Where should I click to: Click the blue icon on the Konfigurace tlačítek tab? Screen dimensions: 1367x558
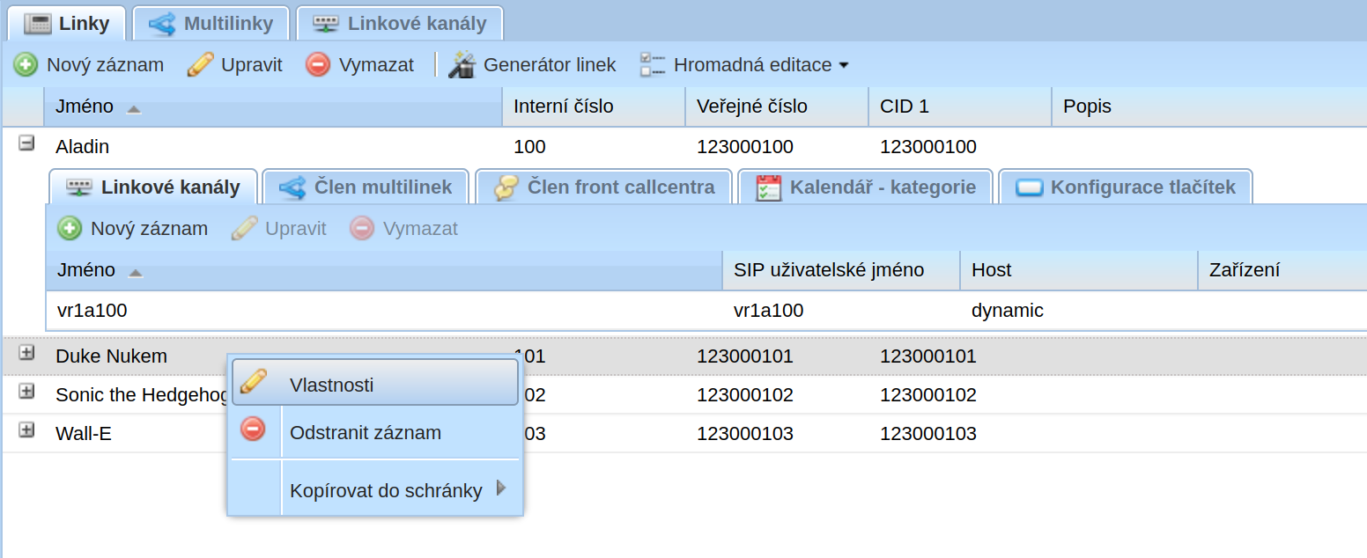click(1029, 188)
